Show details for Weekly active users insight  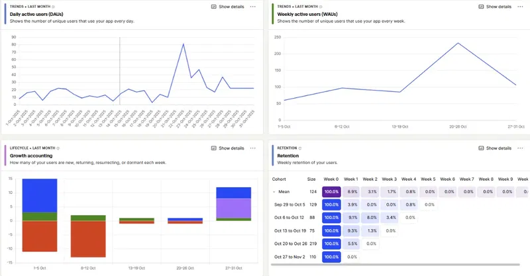(495, 7)
